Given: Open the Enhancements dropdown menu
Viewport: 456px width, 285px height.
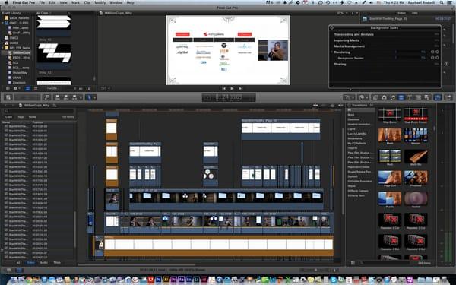Looking at the screenshot, I should pos(349,97).
